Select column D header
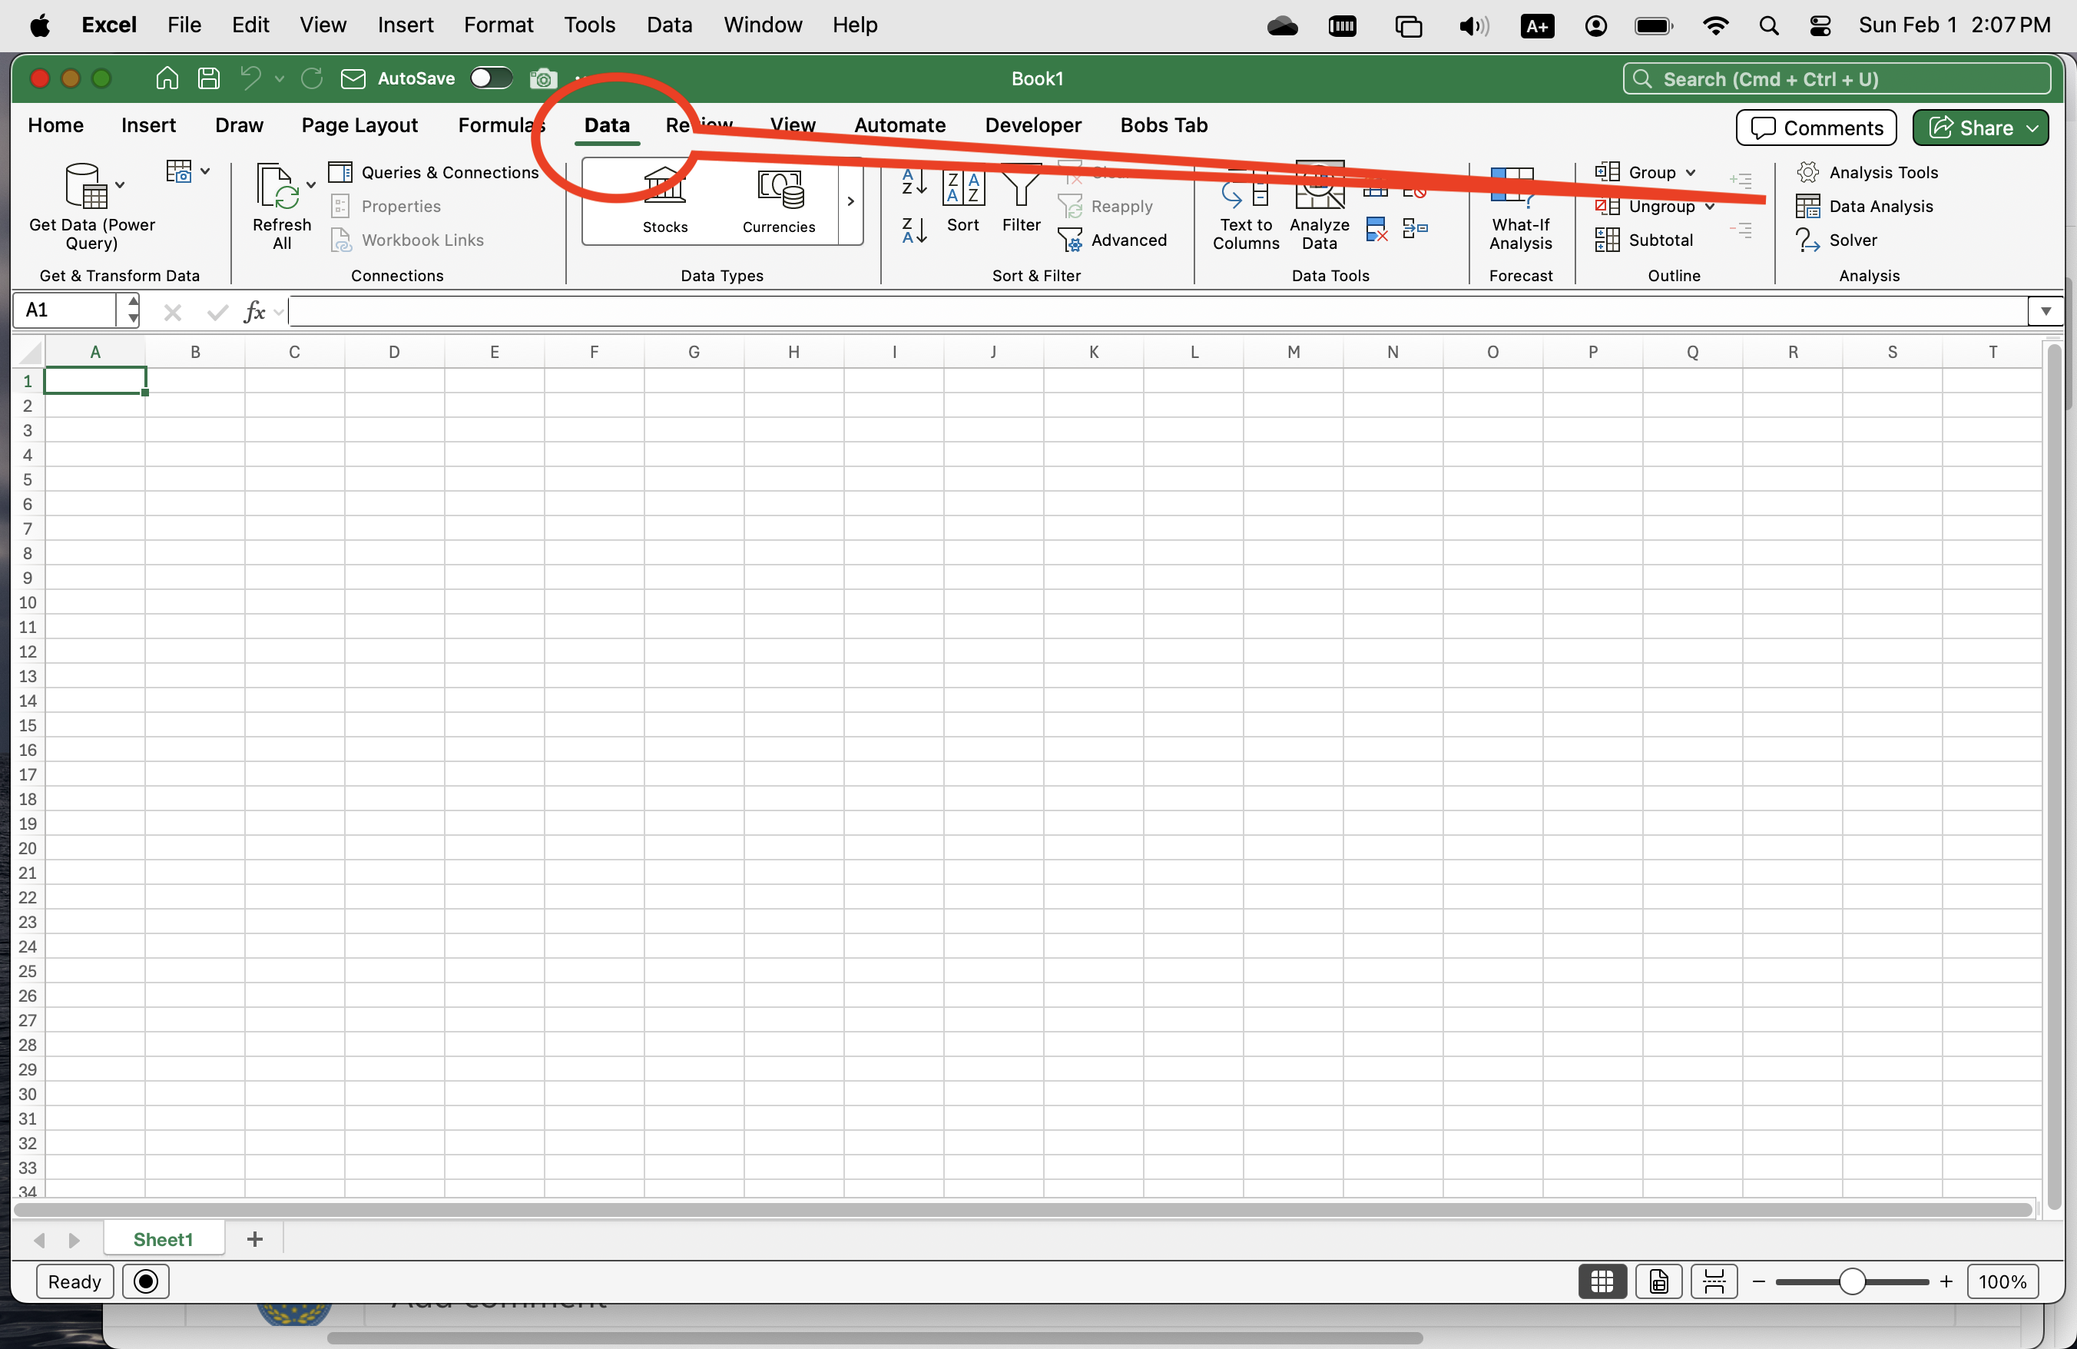The width and height of the screenshot is (2077, 1349). [x=395, y=353]
